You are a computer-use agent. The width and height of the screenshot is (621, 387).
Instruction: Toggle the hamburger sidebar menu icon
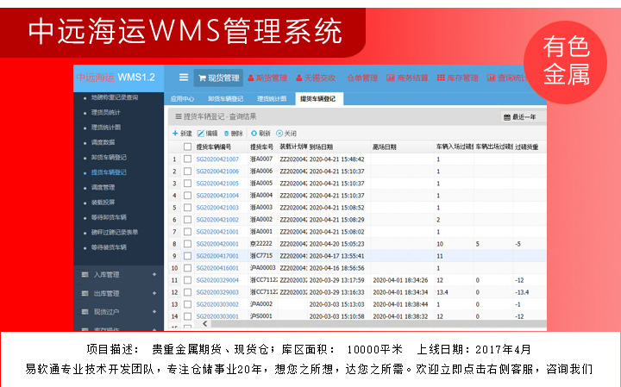184,78
